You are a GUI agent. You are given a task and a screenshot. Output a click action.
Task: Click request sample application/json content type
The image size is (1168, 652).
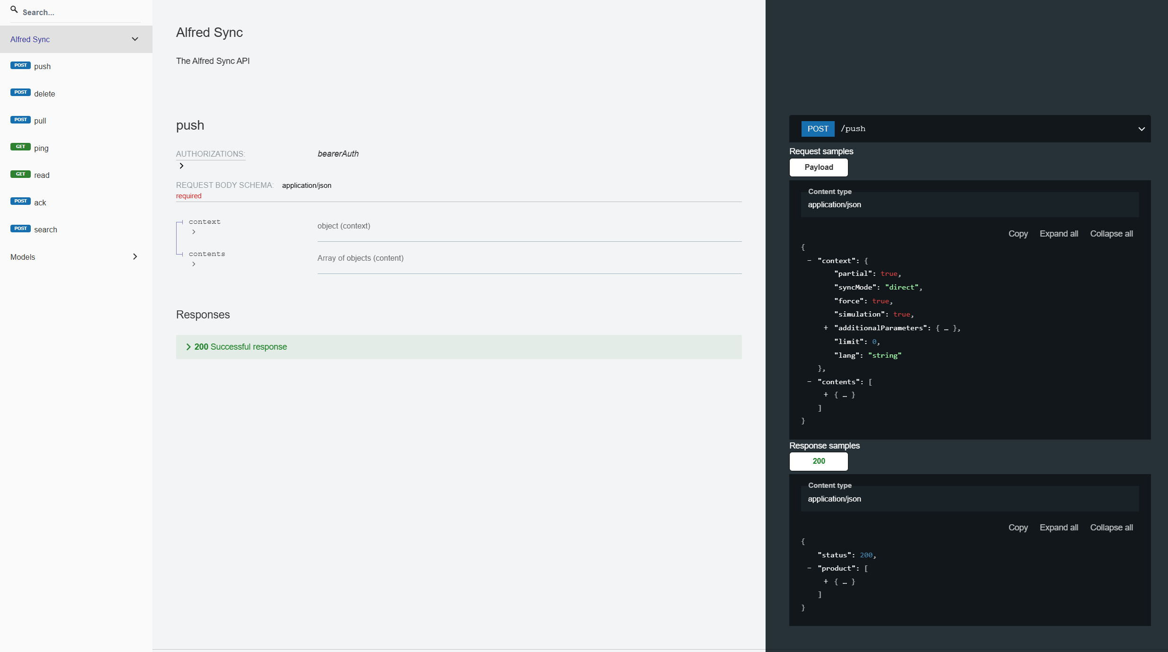834,205
